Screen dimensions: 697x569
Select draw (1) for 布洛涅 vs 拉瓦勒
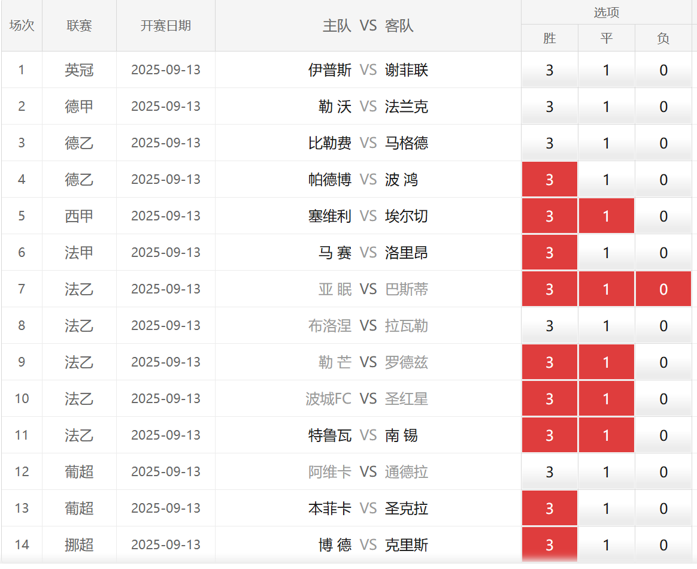point(607,325)
